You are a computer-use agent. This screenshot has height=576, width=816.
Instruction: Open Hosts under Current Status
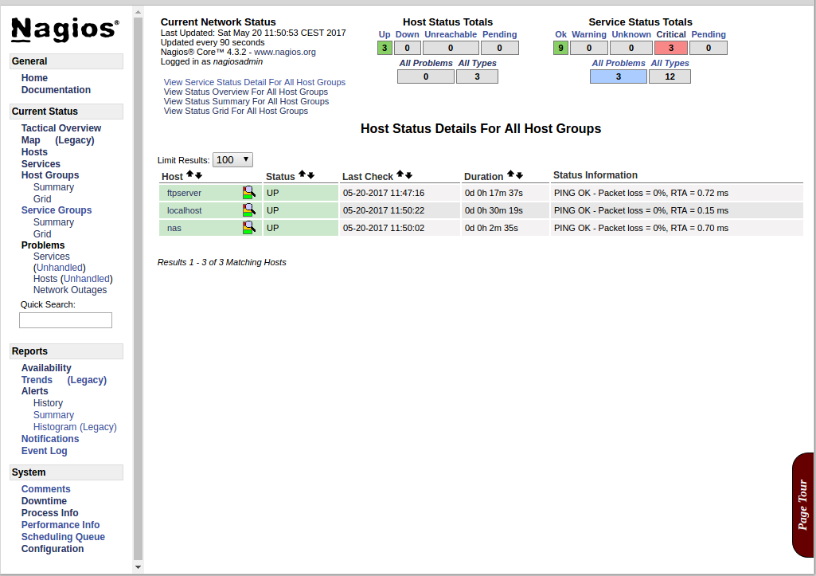coord(34,152)
